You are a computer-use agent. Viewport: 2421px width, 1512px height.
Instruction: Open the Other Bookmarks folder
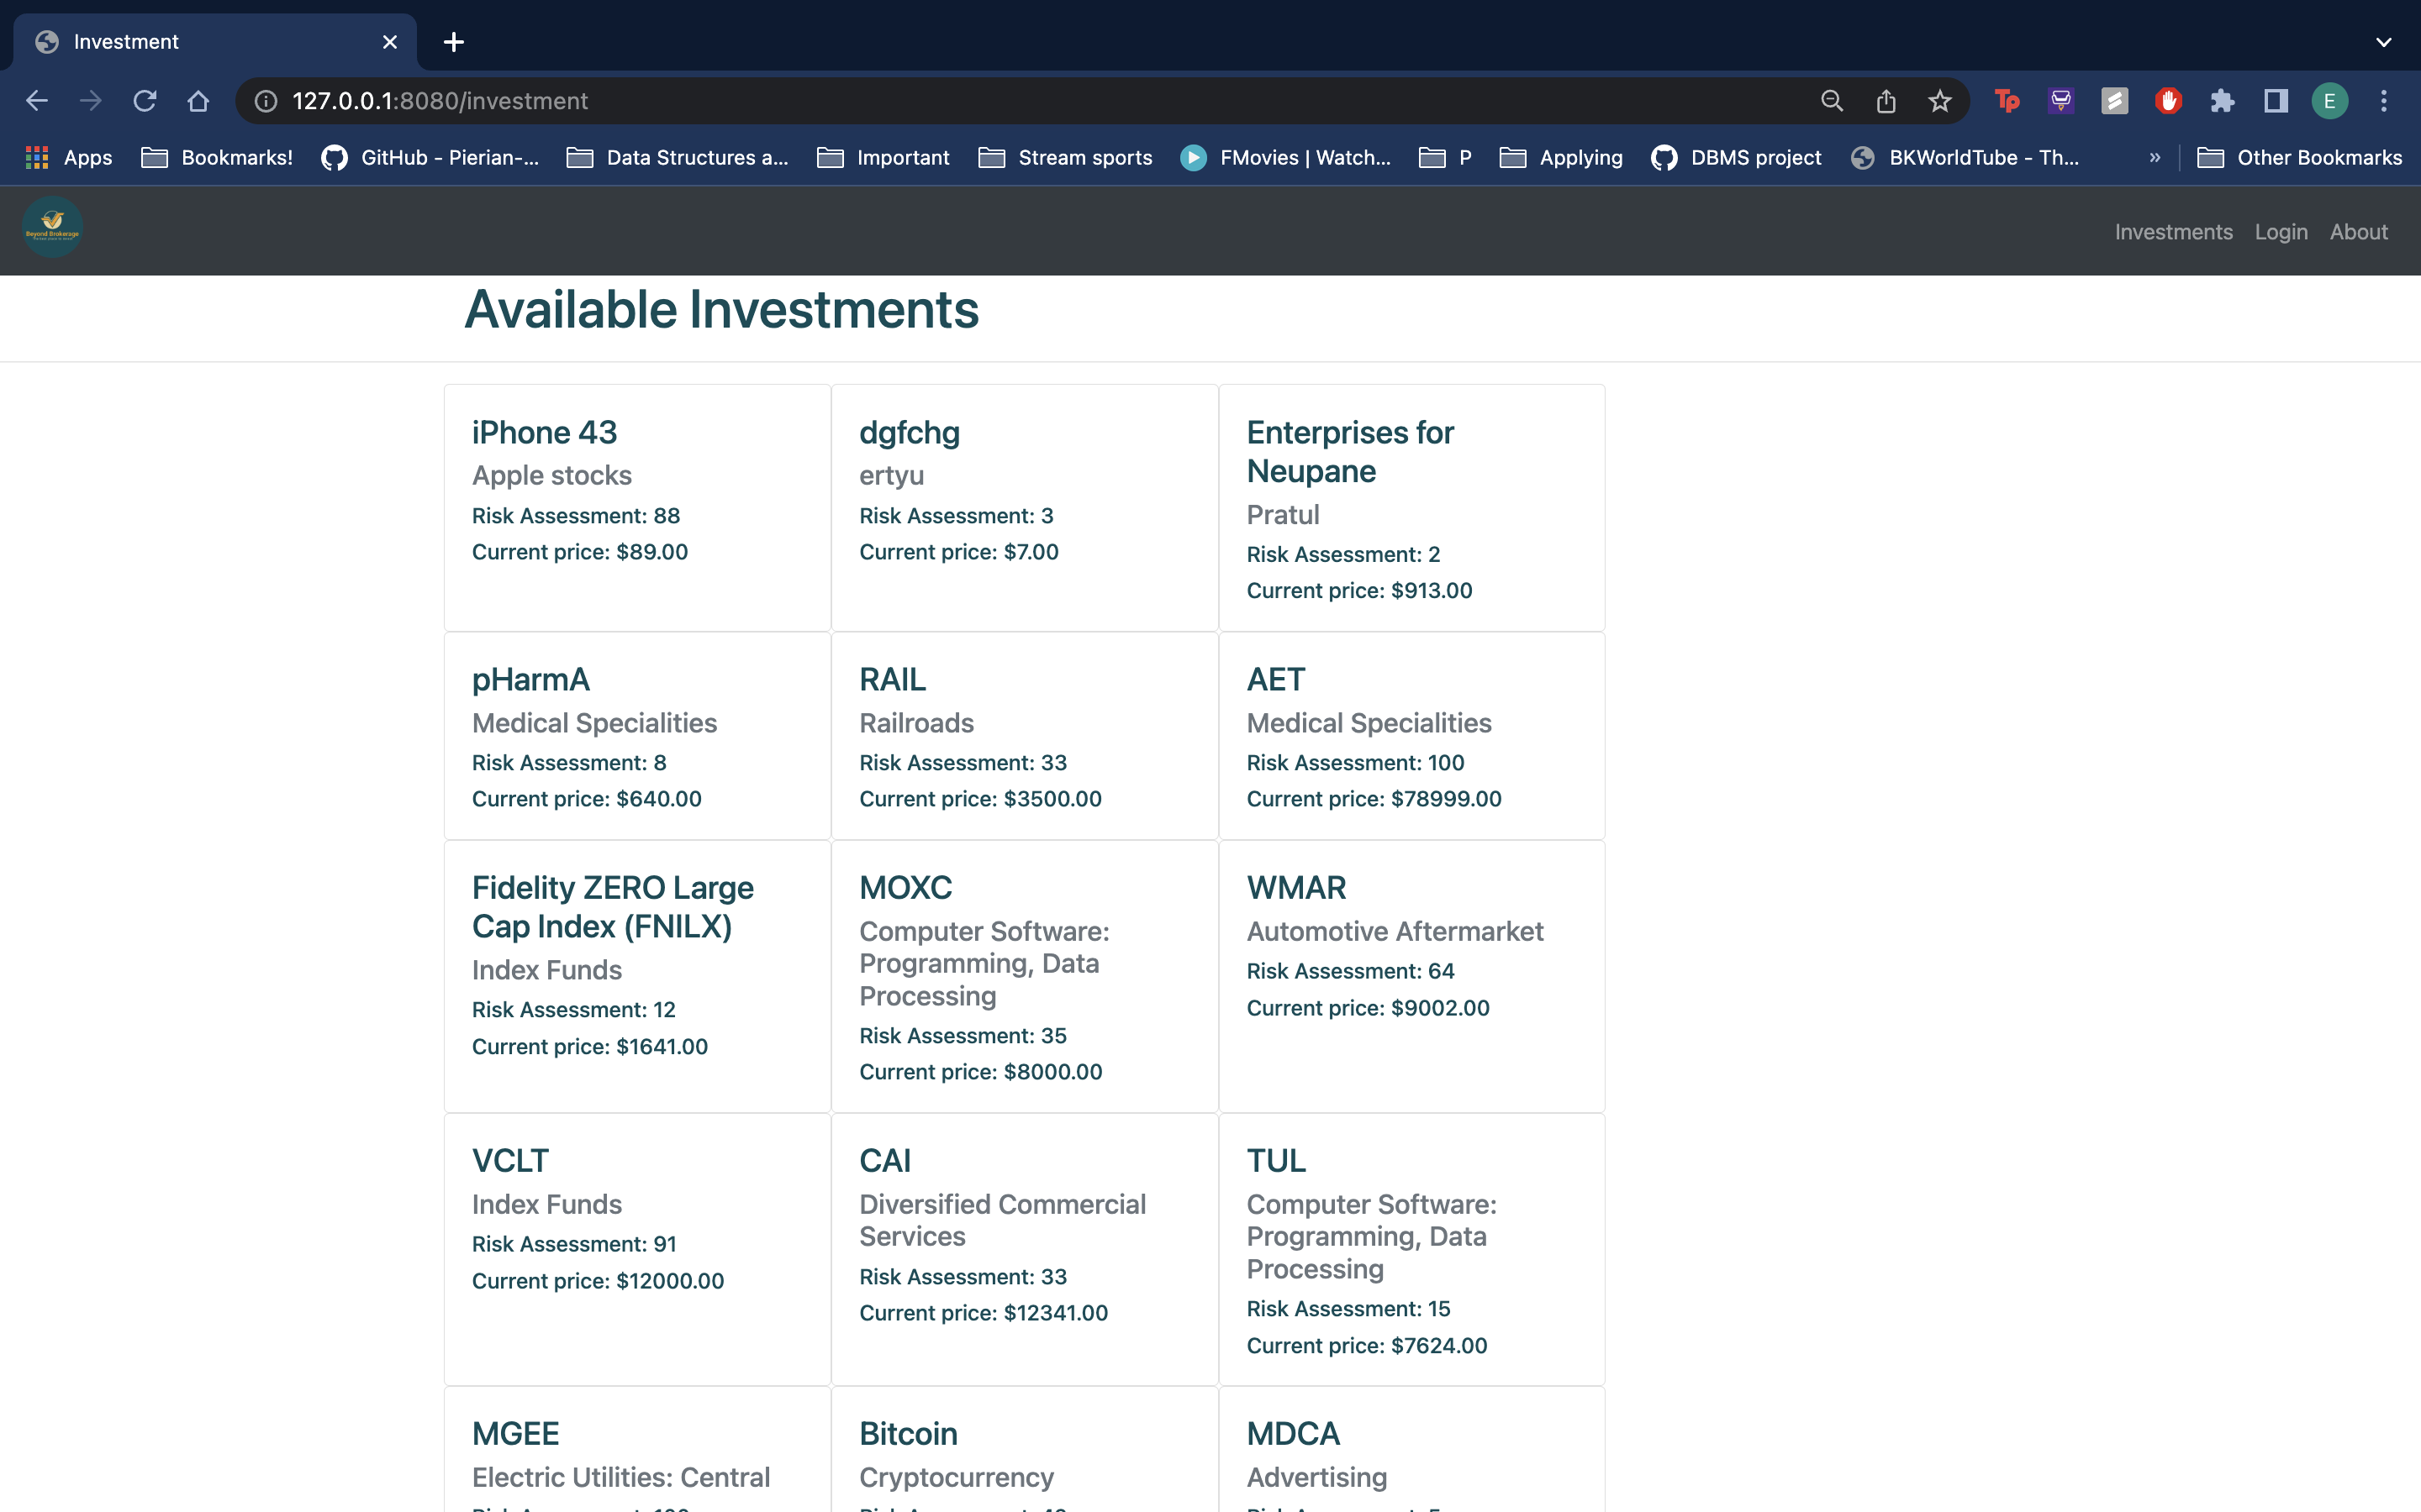point(2299,158)
